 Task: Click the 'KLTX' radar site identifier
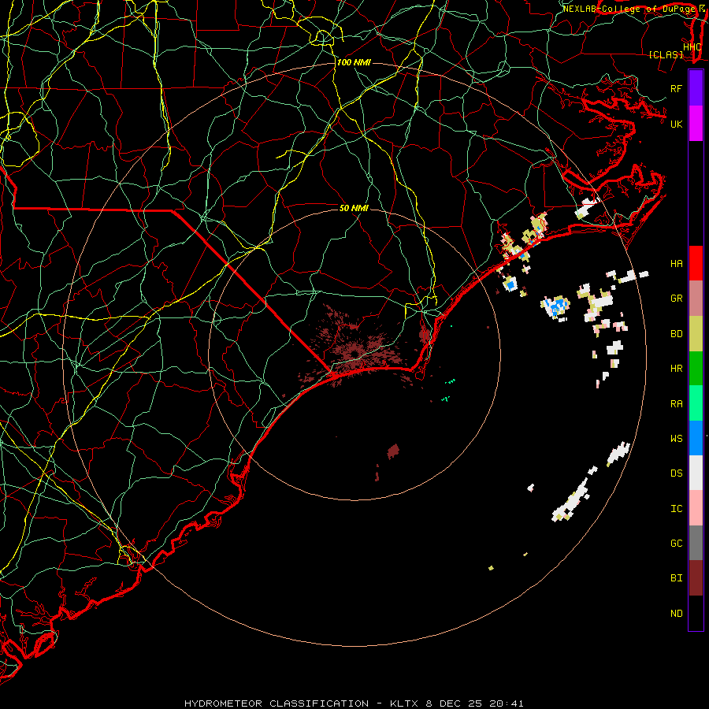406,703
